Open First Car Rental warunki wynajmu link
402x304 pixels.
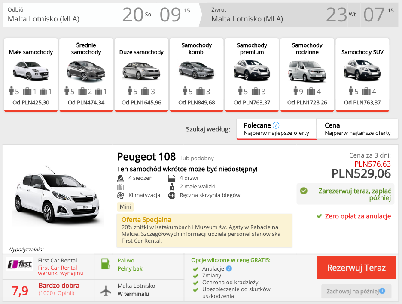coord(61,270)
